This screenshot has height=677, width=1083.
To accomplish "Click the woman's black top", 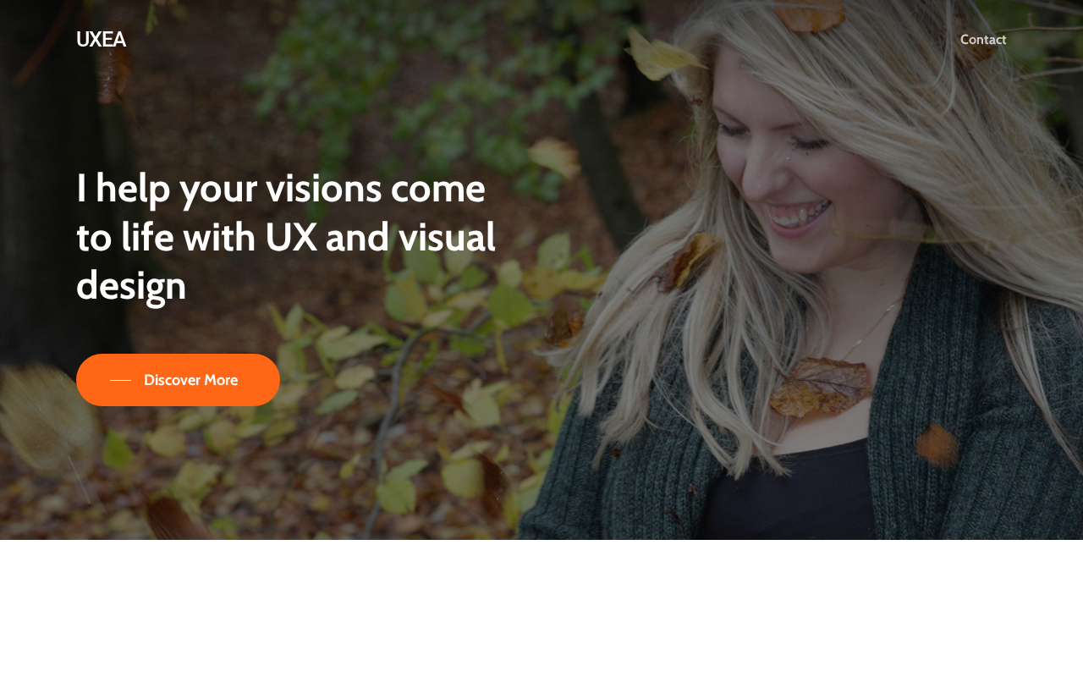I will (x=787, y=491).
